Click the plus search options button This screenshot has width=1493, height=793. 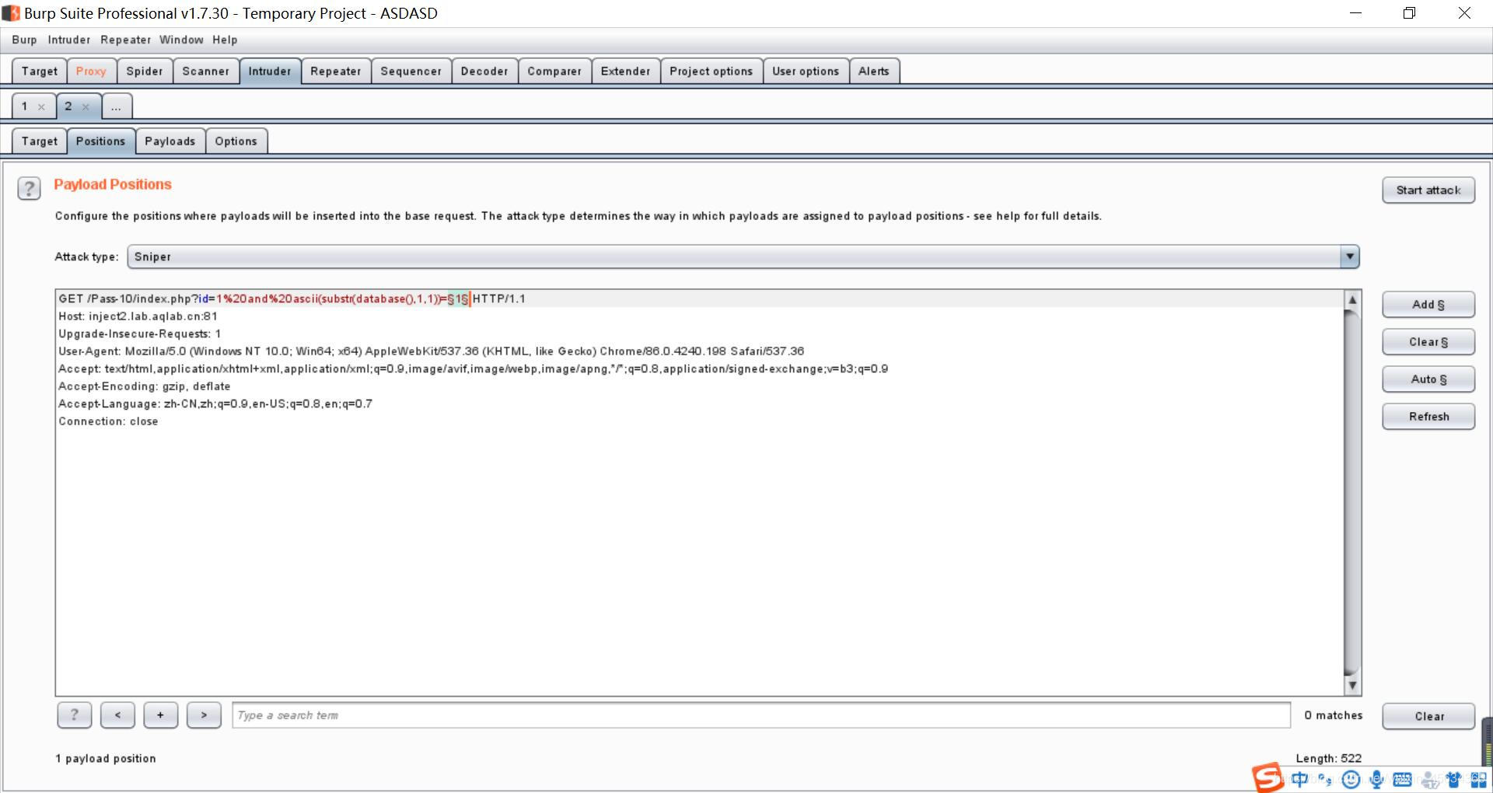[160, 715]
